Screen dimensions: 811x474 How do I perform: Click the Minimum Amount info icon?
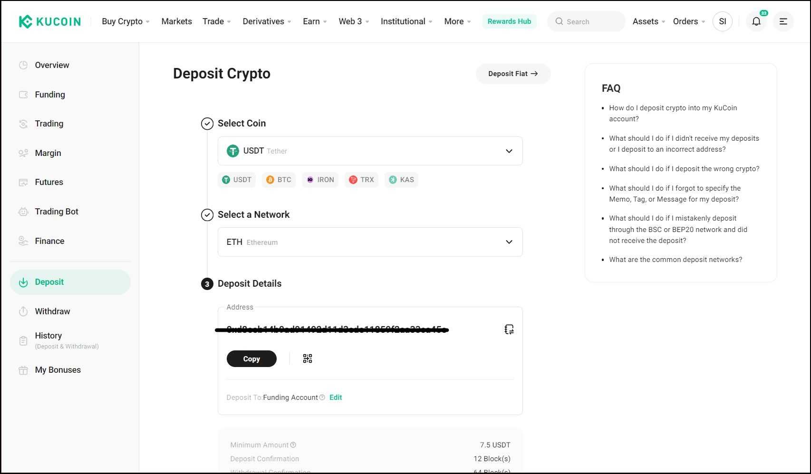point(293,445)
